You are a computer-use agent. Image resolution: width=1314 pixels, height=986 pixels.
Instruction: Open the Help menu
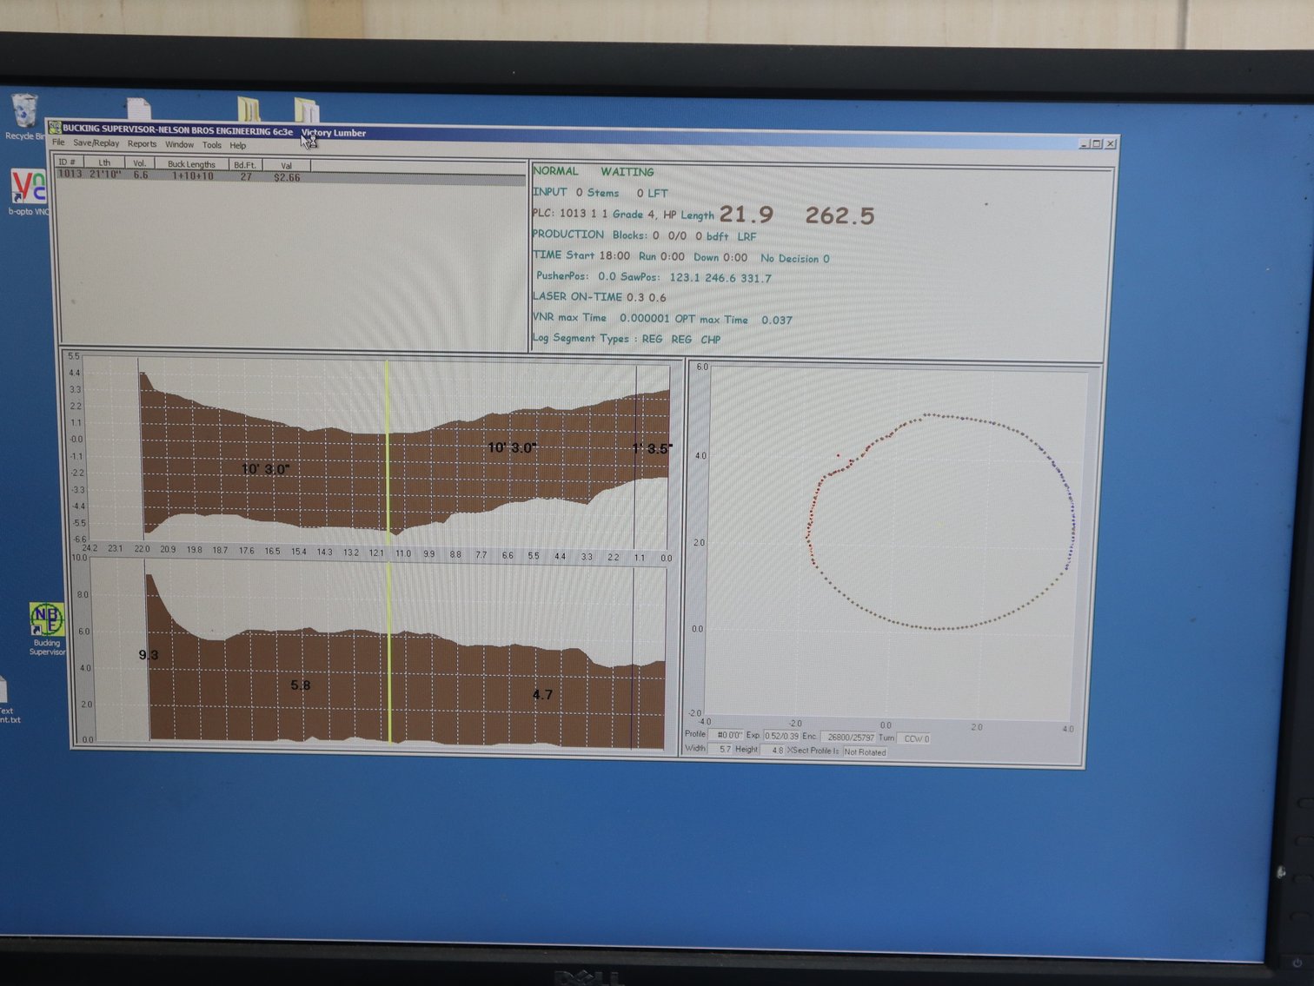click(x=238, y=145)
